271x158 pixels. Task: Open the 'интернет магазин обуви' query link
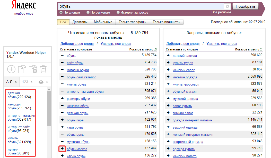tap(85, 92)
